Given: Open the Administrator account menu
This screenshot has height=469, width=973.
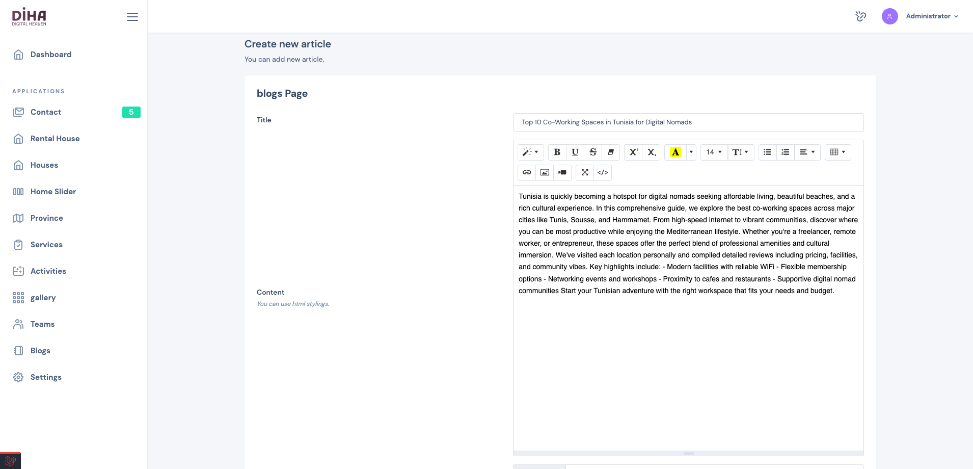Looking at the screenshot, I should (932, 16).
